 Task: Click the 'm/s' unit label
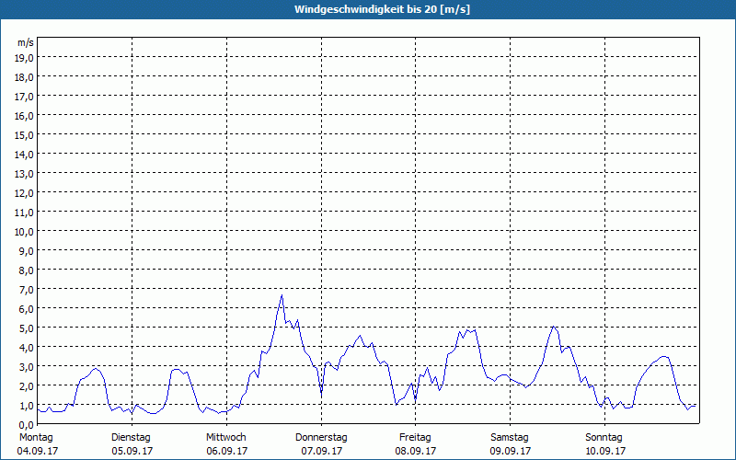pos(26,42)
